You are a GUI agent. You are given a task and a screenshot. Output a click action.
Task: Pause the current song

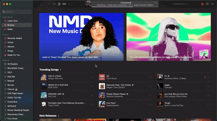pyautogui.click(x=59, y=4)
